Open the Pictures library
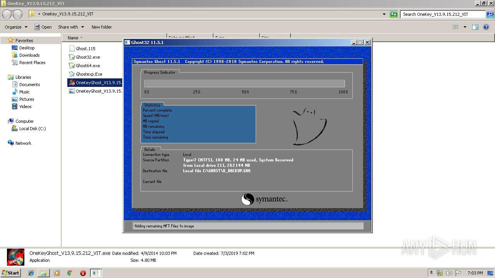The image size is (495, 278). click(27, 99)
